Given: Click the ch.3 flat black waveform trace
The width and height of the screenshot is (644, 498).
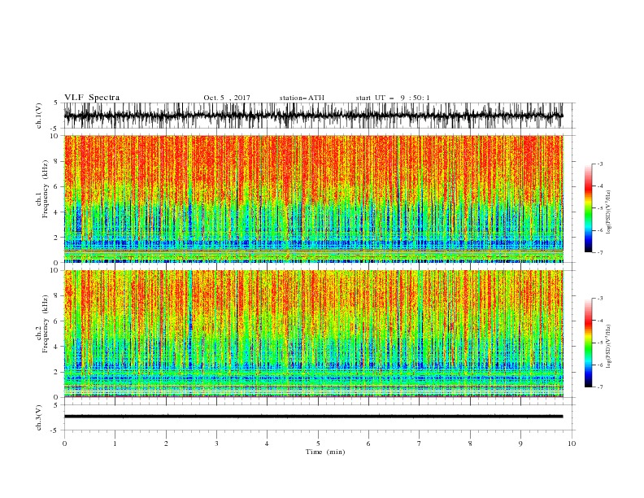Looking at the screenshot, I should [x=313, y=417].
